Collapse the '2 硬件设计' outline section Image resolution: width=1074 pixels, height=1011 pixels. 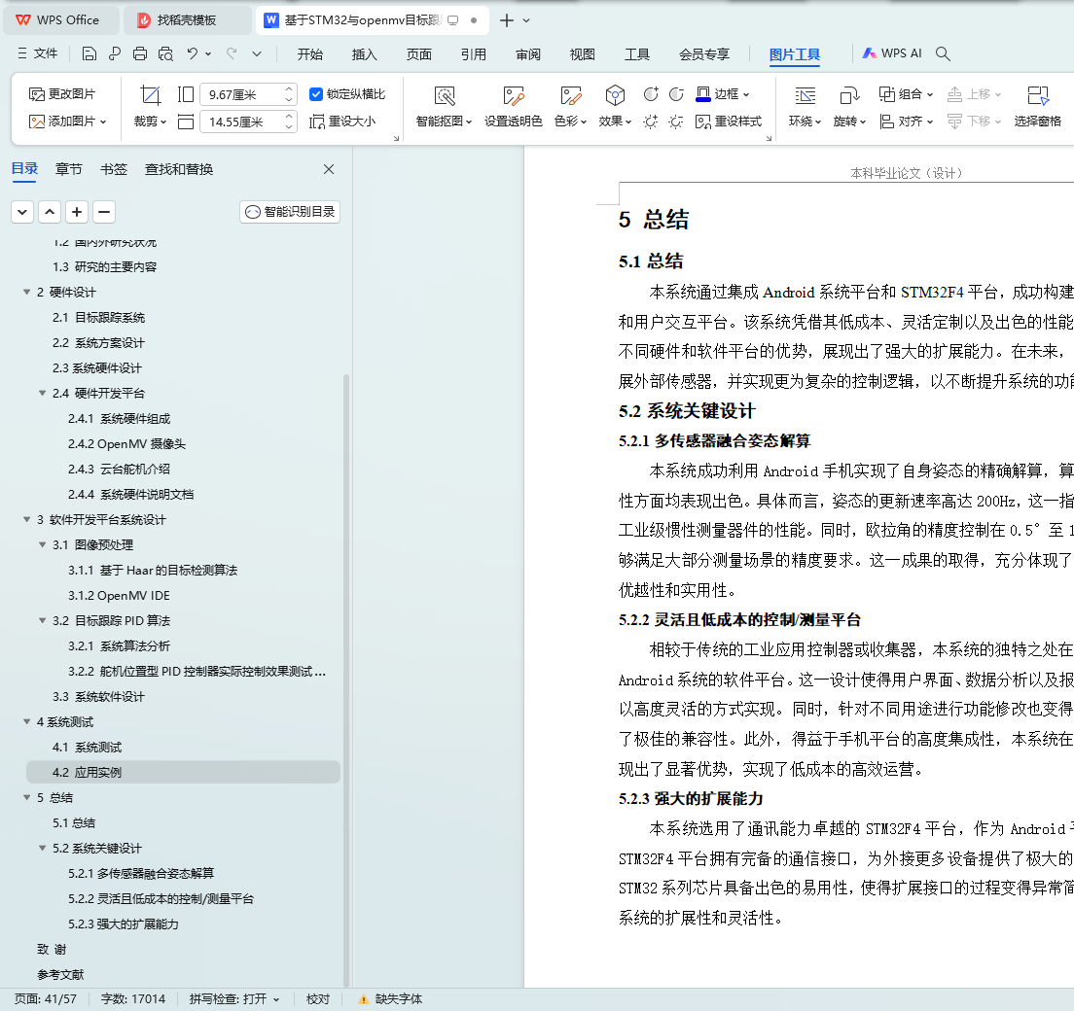26,293
